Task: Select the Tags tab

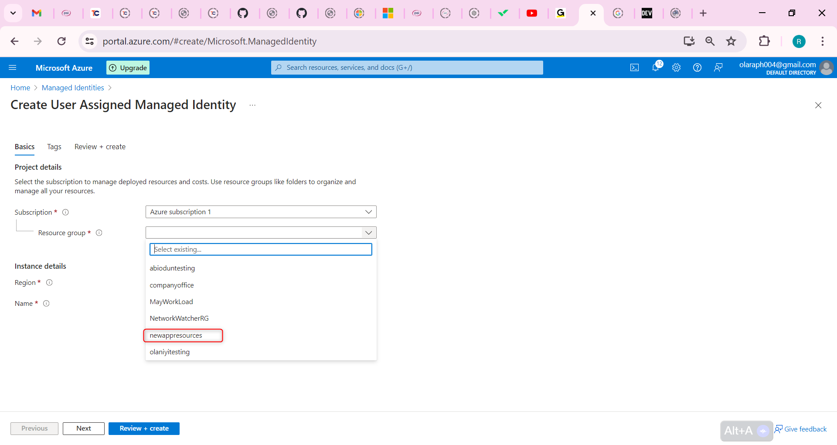Action: tap(54, 147)
